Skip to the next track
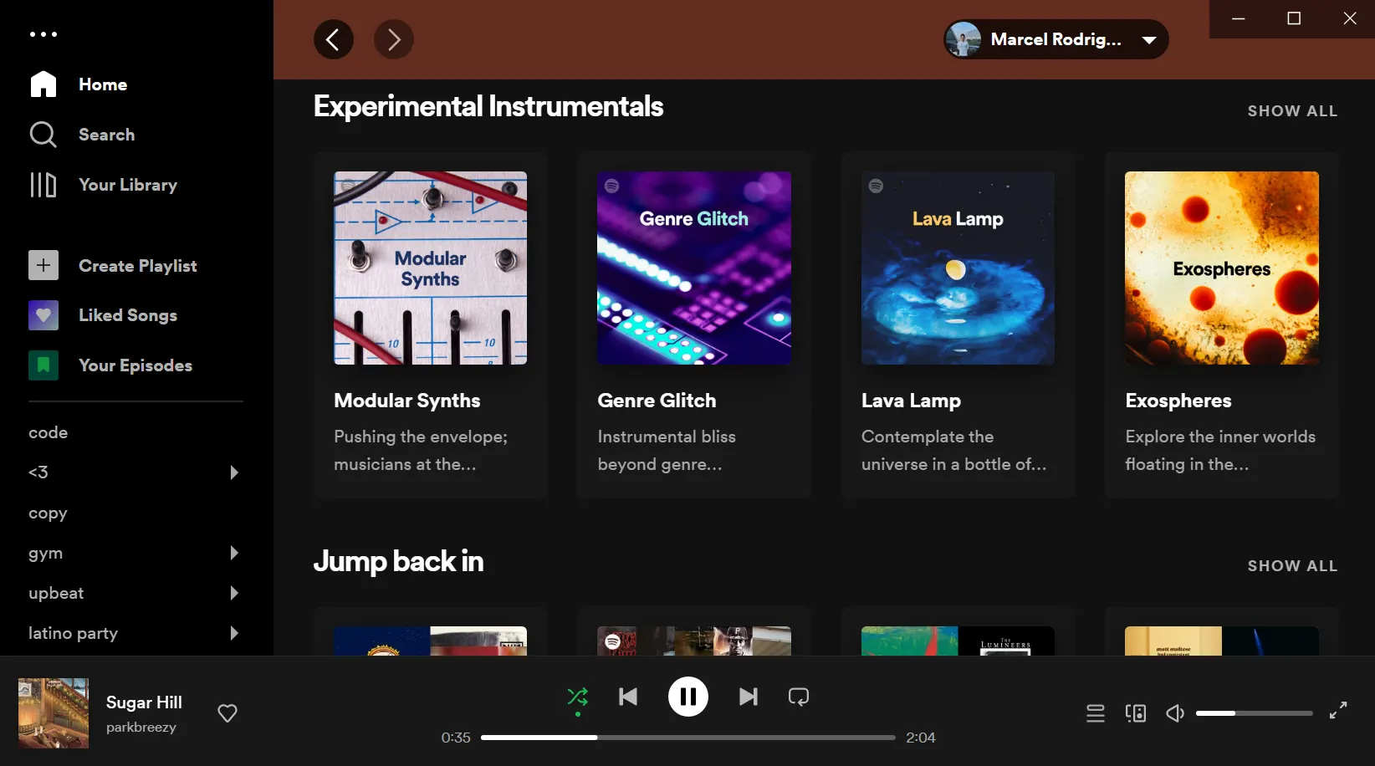This screenshot has width=1375, height=766. click(x=749, y=697)
